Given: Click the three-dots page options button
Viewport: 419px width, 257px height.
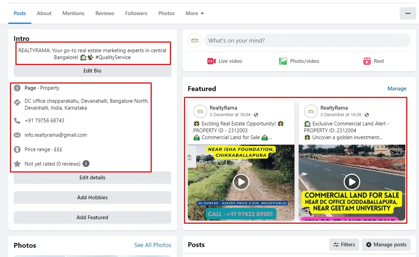Looking at the screenshot, I should point(408,13).
